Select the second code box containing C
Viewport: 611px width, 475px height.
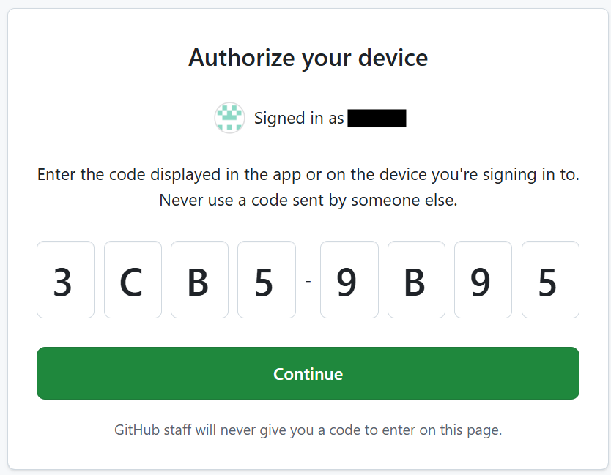[x=133, y=280]
